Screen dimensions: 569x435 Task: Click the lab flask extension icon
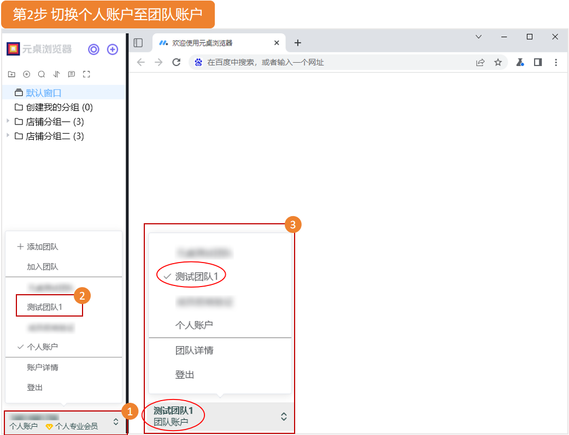[x=520, y=62]
